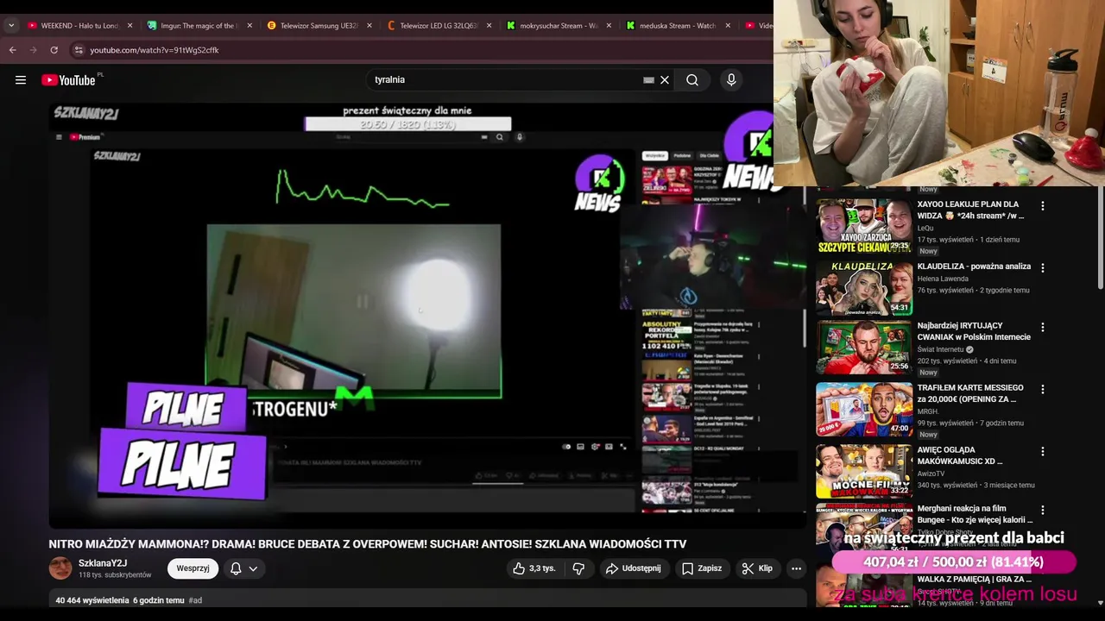Open the Merghani reakcja na film title
The image size is (1105, 621).
point(975,514)
